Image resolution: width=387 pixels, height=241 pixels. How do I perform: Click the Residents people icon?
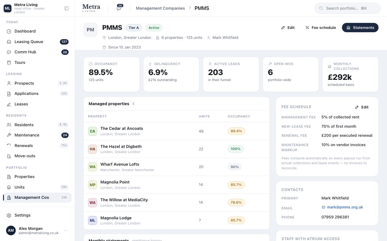tap(9, 125)
